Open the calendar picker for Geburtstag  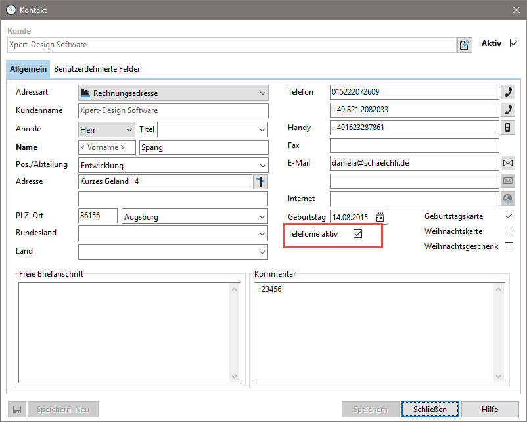(380, 217)
